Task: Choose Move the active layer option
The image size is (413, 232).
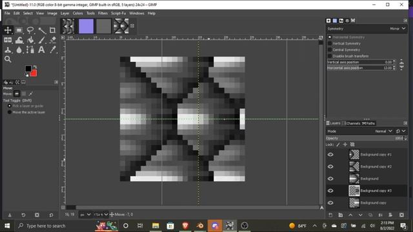Action: [x=10, y=112]
